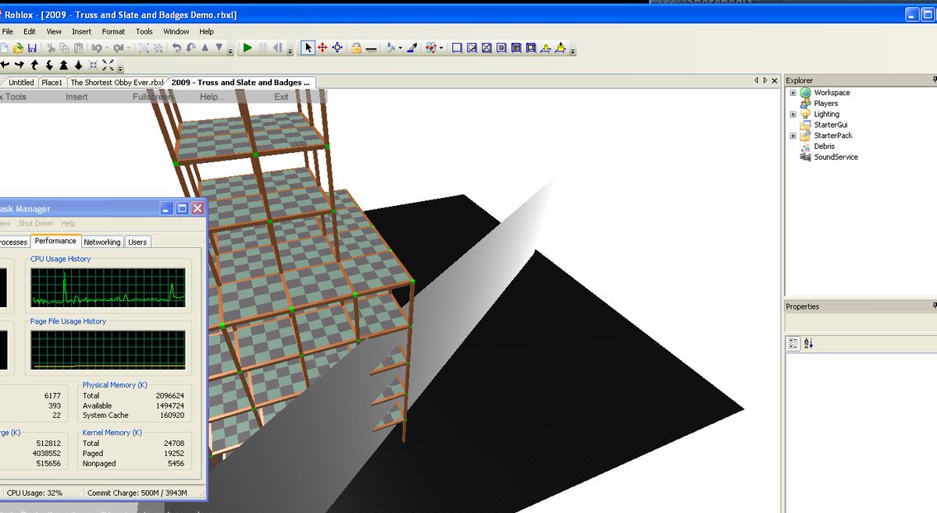Viewport: 937px width, 513px height.
Task: Select the arrow Select tool
Action: (308, 48)
